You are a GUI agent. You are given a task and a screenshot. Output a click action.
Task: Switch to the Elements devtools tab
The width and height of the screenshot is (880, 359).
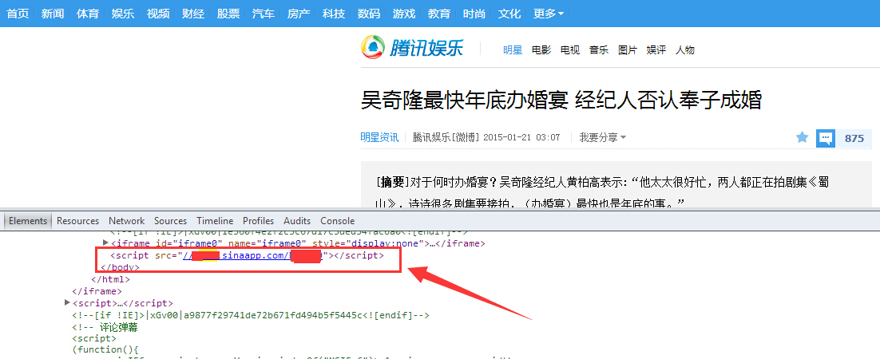28,221
